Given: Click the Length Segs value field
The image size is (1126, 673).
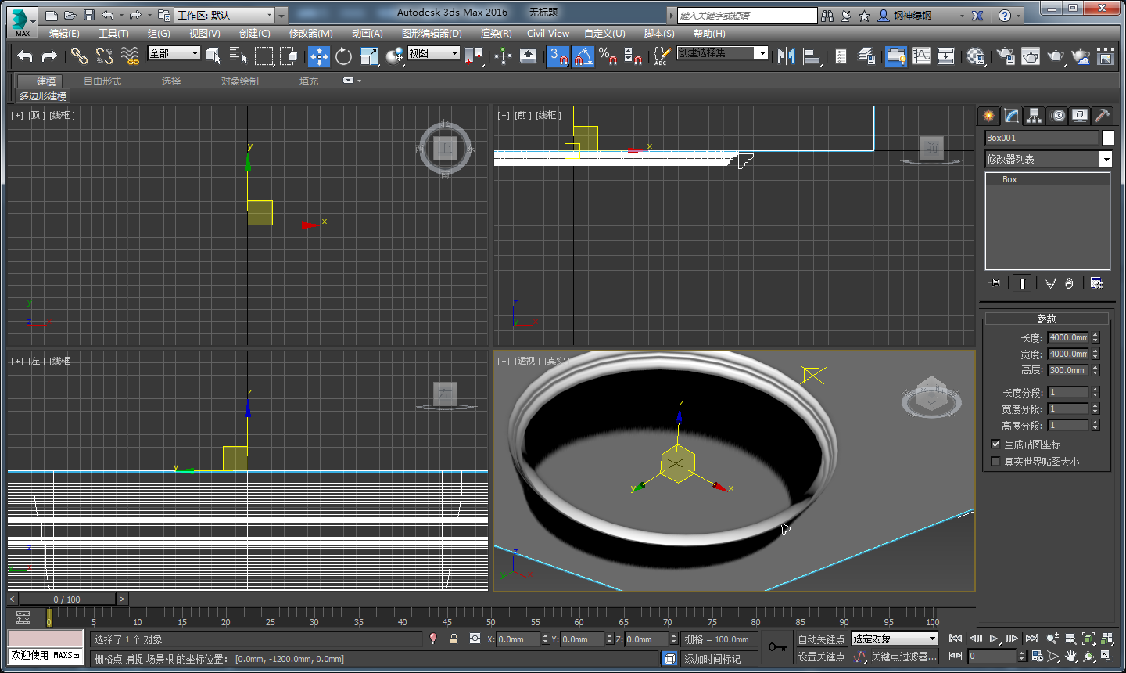Looking at the screenshot, I should 1067,392.
